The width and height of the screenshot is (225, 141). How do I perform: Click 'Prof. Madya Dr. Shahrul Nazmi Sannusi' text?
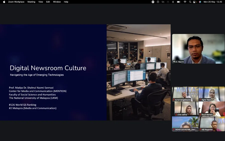[x=31, y=87]
